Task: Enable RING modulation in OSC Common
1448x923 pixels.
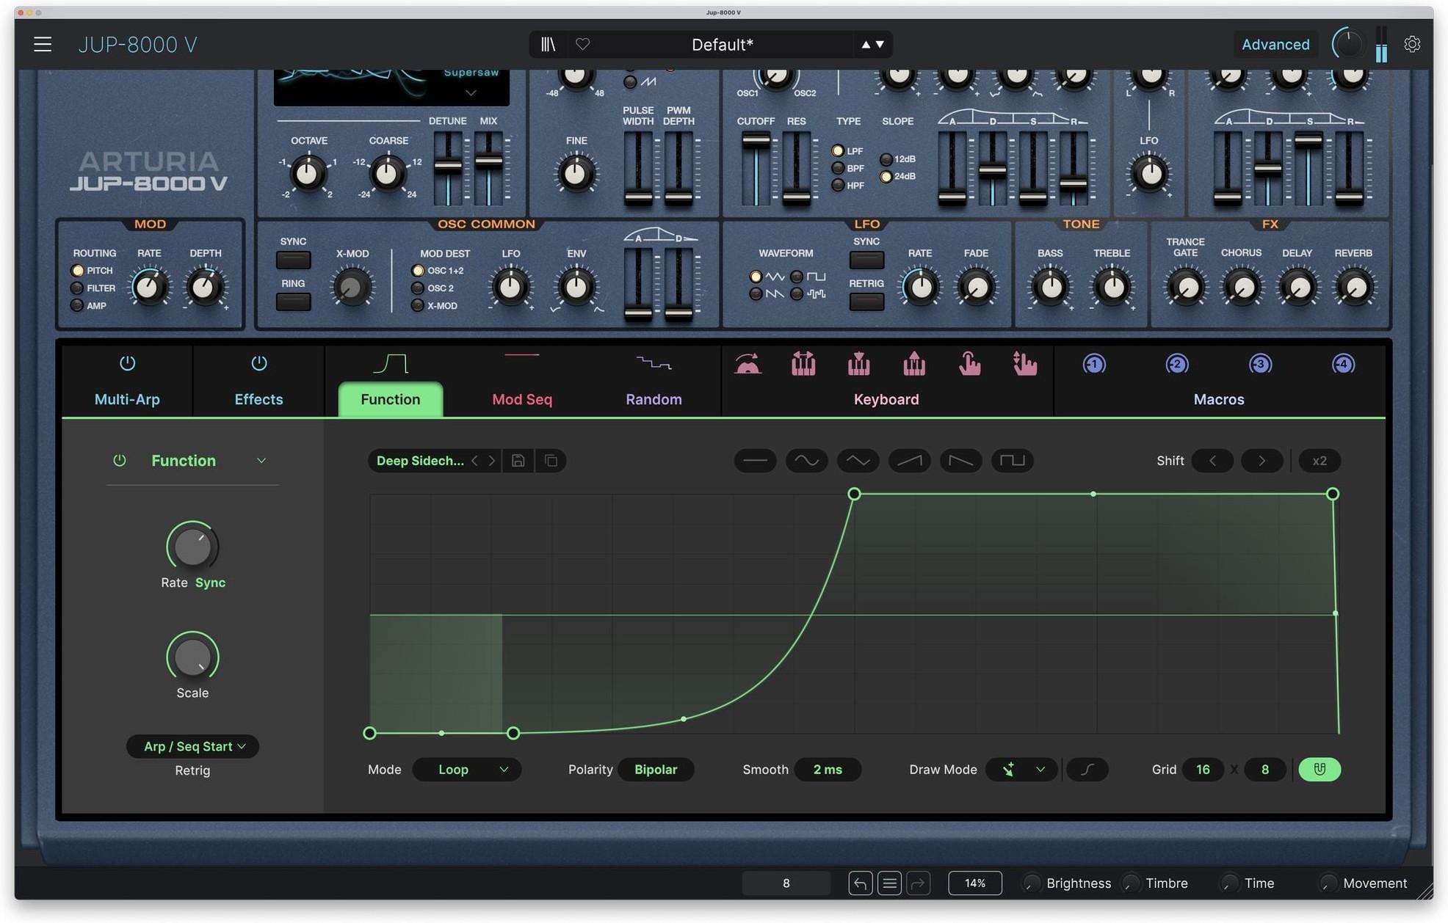Action: [292, 302]
